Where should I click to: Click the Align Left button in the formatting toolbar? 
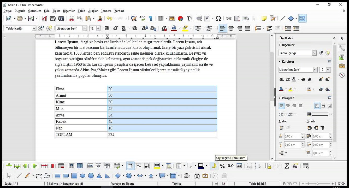pos(223,28)
